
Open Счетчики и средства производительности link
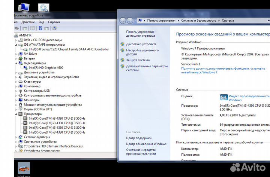(141, 152)
